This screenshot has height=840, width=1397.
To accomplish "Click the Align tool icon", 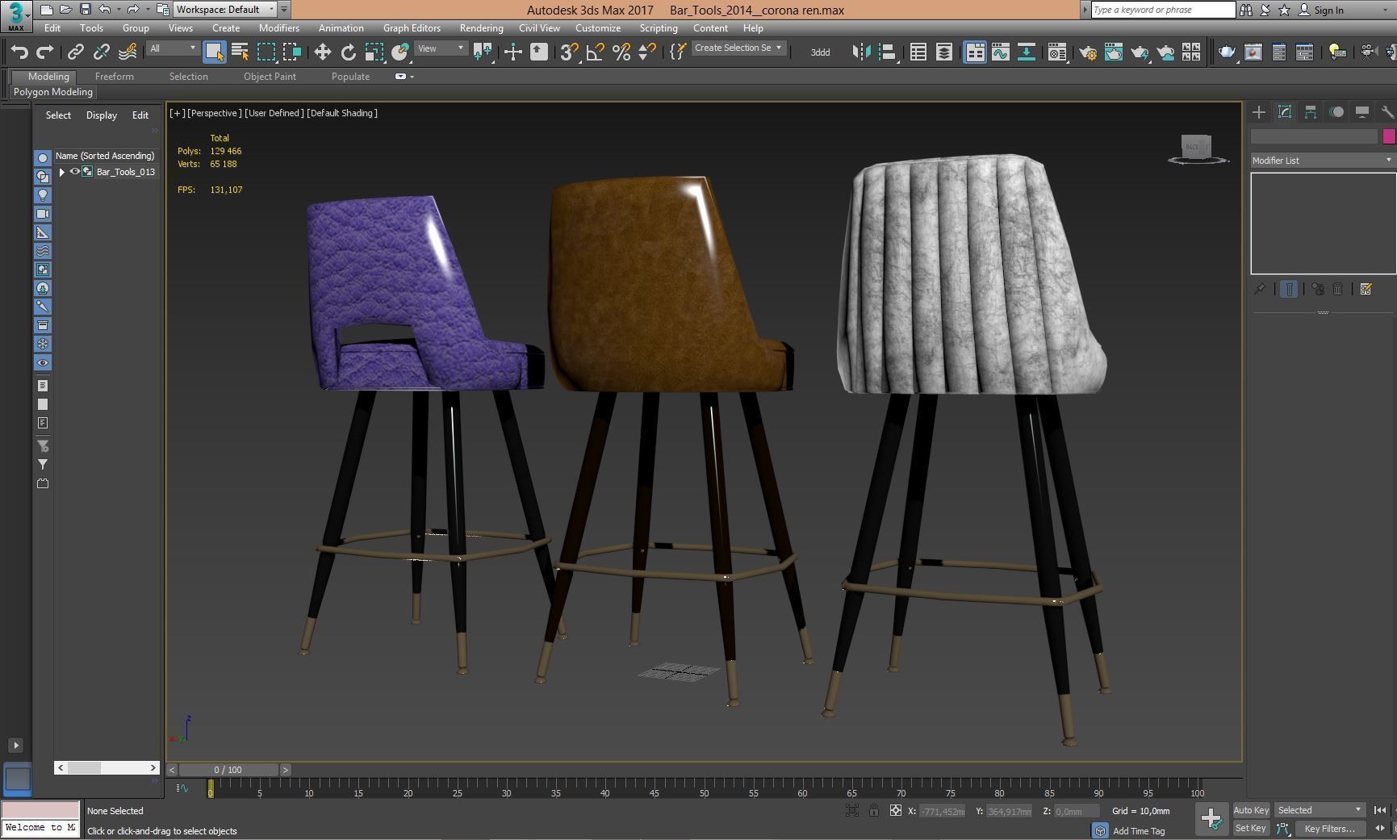I will (887, 52).
